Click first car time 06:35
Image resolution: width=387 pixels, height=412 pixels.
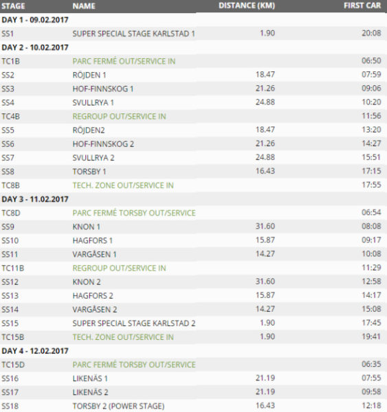coord(371,364)
